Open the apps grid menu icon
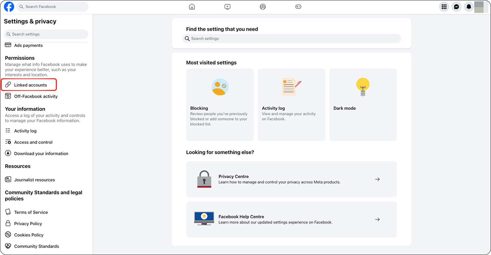 (x=444, y=7)
